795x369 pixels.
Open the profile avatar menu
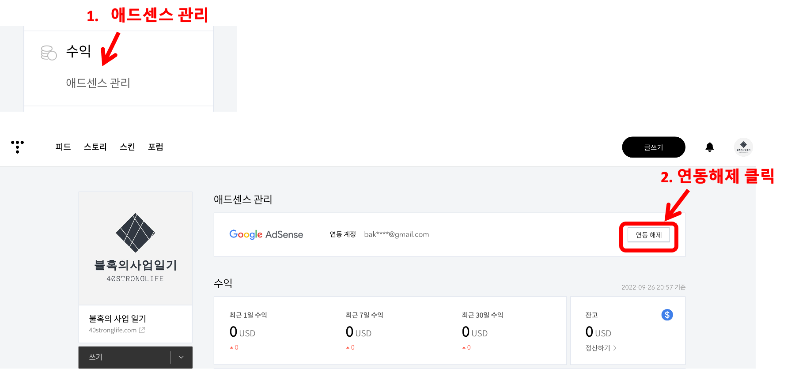coord(743,147)
